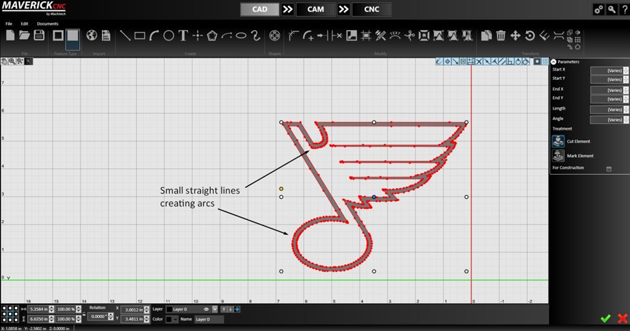Click the wrench tools icon

coord(612,10)
